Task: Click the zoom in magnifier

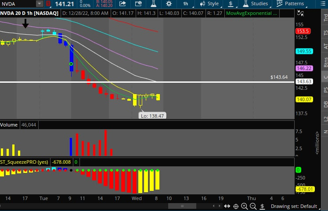Action: [244, 207]
